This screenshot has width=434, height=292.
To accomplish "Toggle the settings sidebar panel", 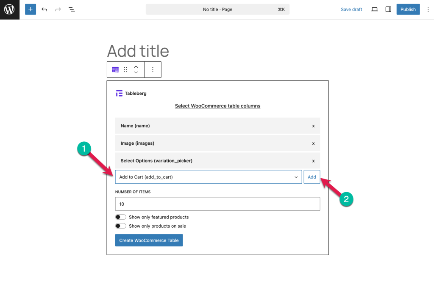I will [388, 9].
